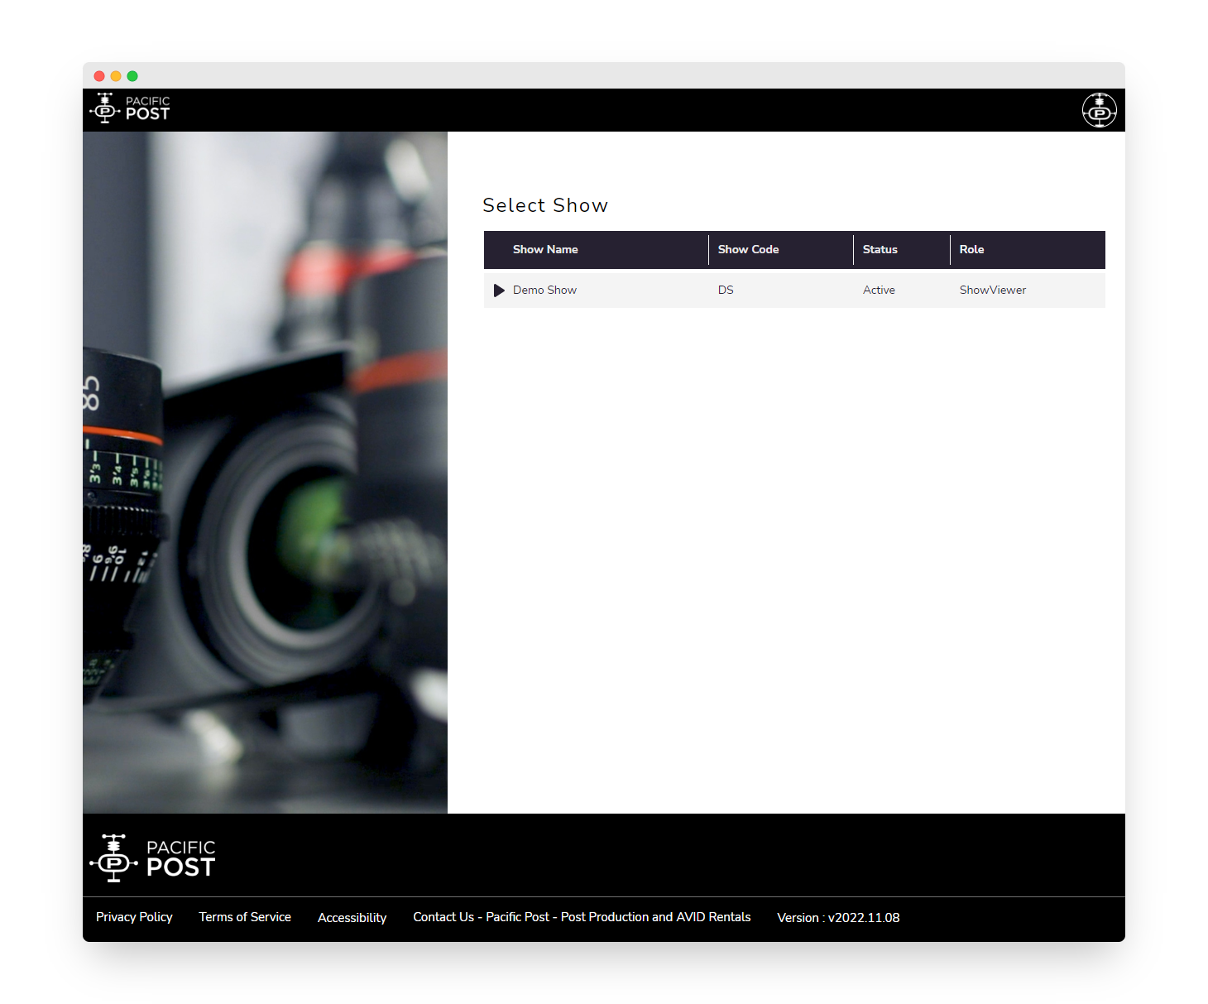Viewport: 1208px width, 1004px height.
Task: Open the circular user profile icon
Action: point(1099,110)
